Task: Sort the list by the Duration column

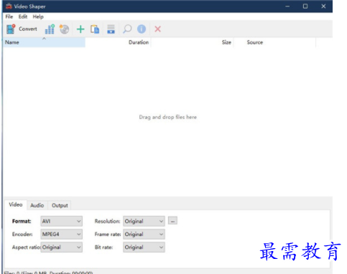Action: coord(118,42)
